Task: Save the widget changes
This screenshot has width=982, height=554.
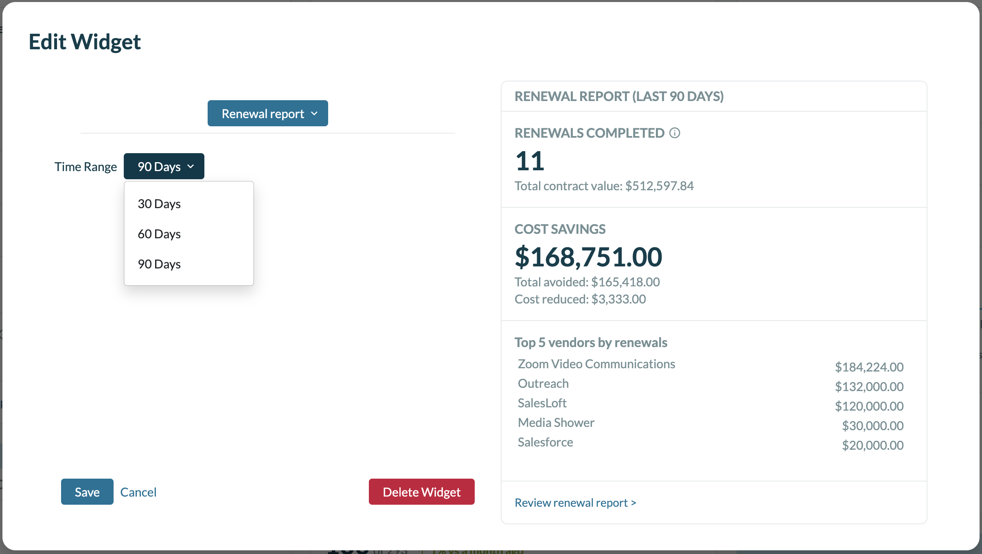Action: pos(87,492)
